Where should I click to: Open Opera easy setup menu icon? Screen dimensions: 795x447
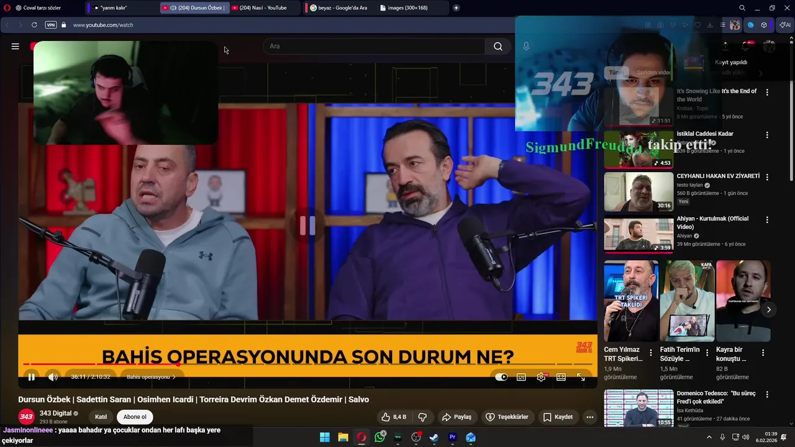(722, 25)
